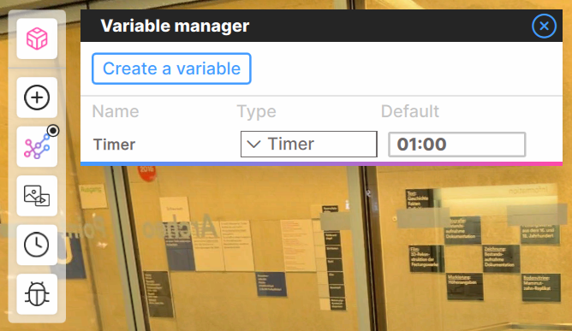This screenshot has width=572, height=331.
Task: Select the clock timer icon
Action: [37, 245]
